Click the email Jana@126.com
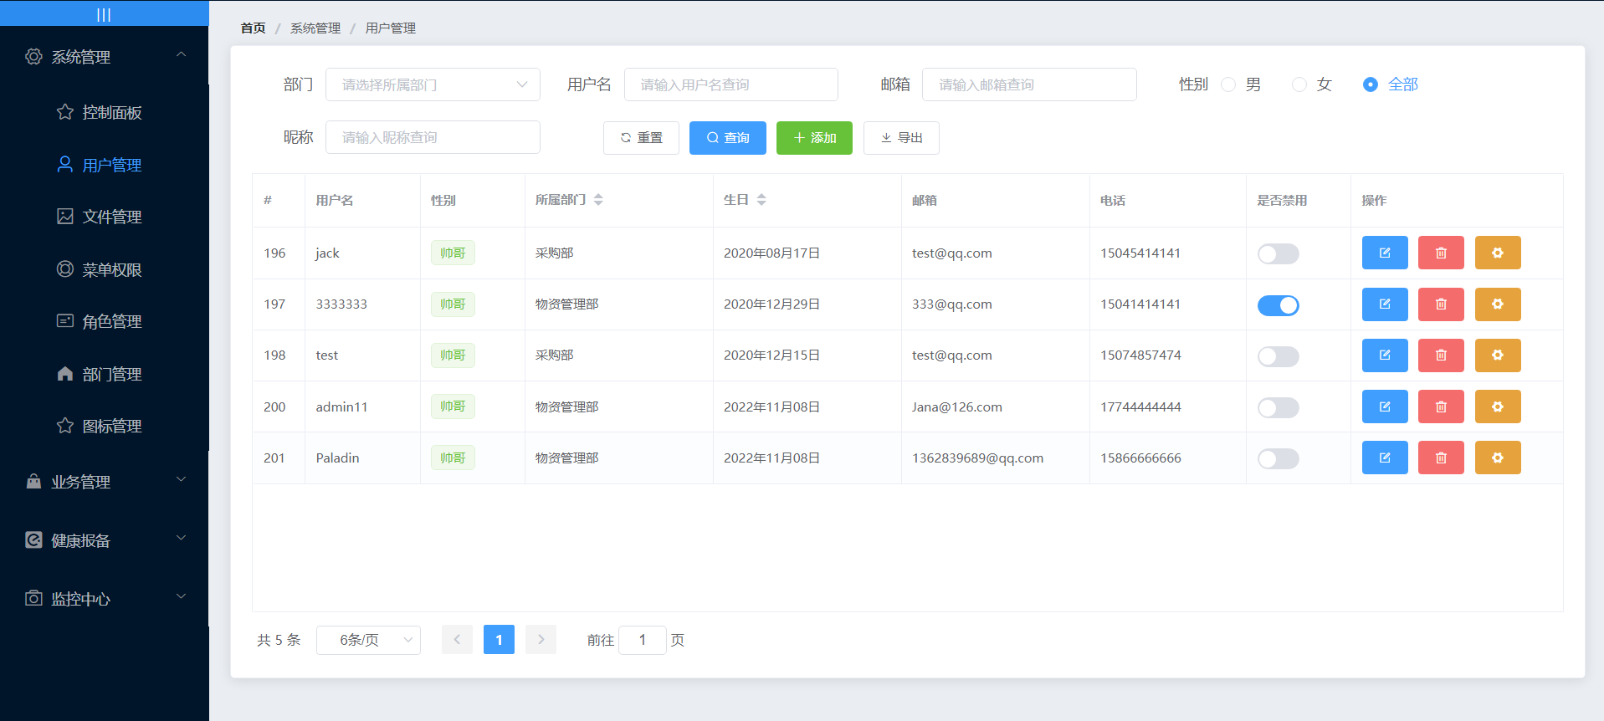The image size is (1604, 721). tap(956, 407)
